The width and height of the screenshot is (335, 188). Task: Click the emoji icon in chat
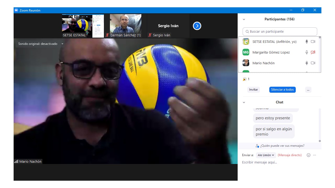pos(309,155)
